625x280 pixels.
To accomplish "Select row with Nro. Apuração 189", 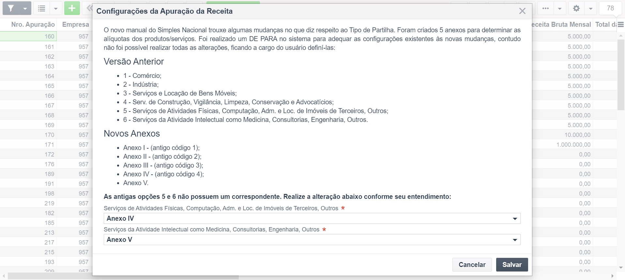I will coord(28,174).
